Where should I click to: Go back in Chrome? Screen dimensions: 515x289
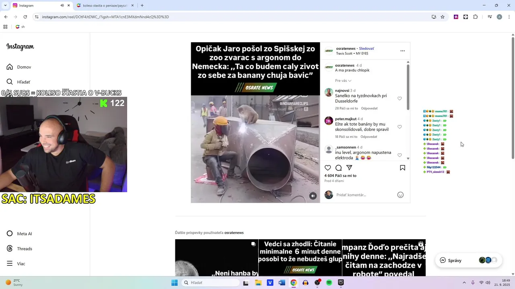coord(6,17)
